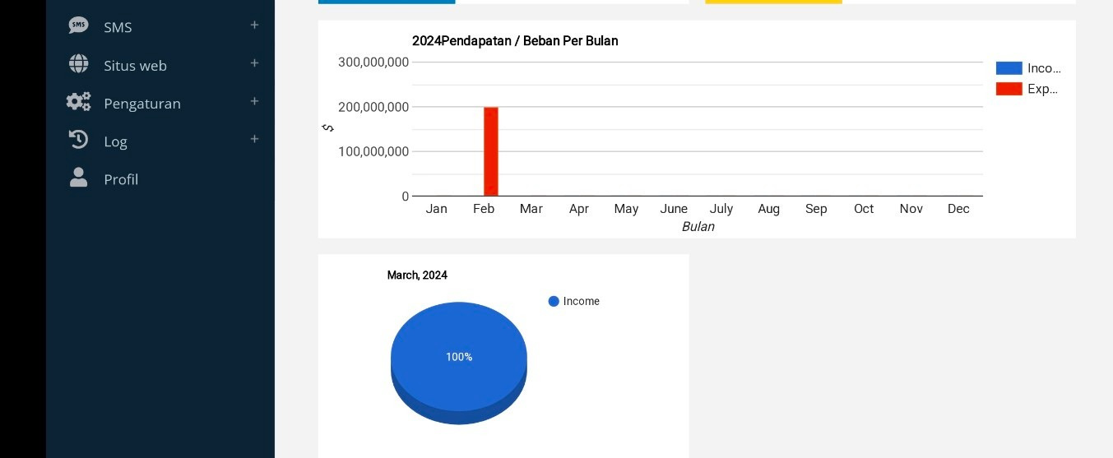Viewport: 1113px width, 458px height.
Task: Expand the Log plus sign
Action: pyautogui.click(x=254, y=139)
